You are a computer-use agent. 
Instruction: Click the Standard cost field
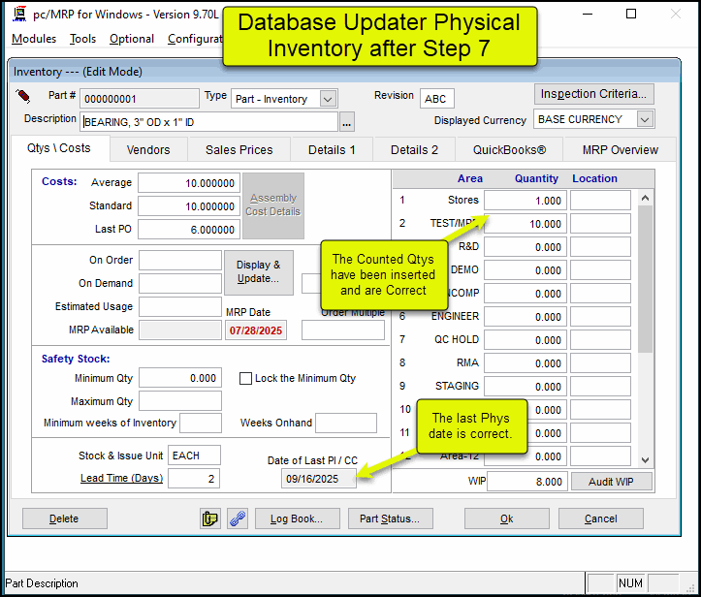click(x=189, y=206)
